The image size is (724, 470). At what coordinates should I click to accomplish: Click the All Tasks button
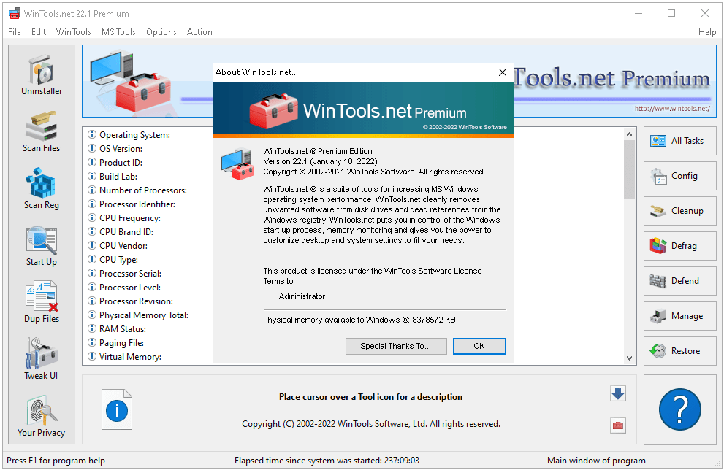(x=679, y=141)
